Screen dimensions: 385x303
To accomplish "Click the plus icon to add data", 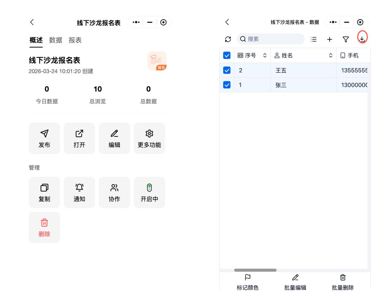I will coord(330,39).
